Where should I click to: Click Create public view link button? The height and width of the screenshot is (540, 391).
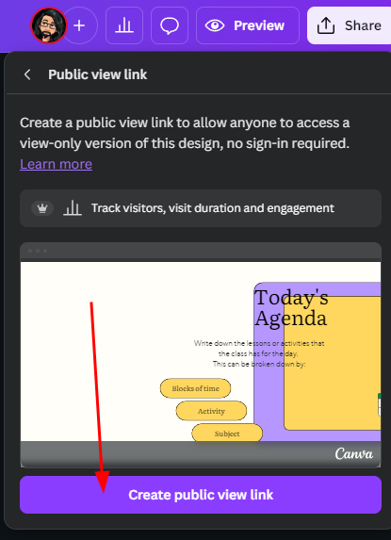[201, 495]
